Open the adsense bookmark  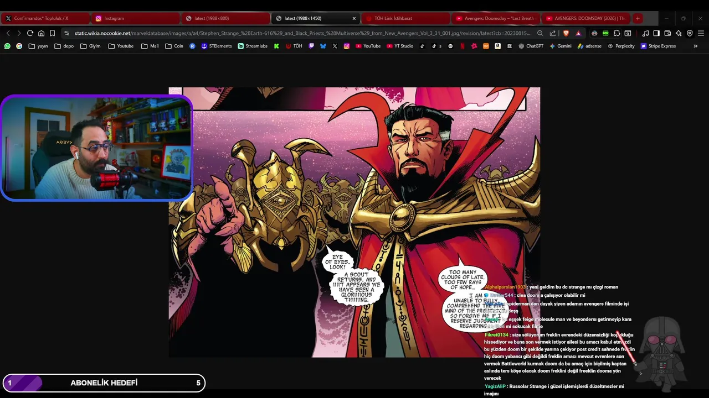[x=589, y=46]
